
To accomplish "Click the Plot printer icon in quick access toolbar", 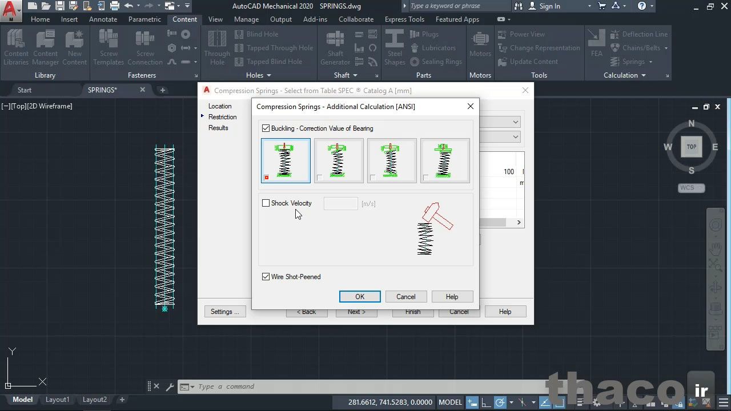I will coord(115,6).
